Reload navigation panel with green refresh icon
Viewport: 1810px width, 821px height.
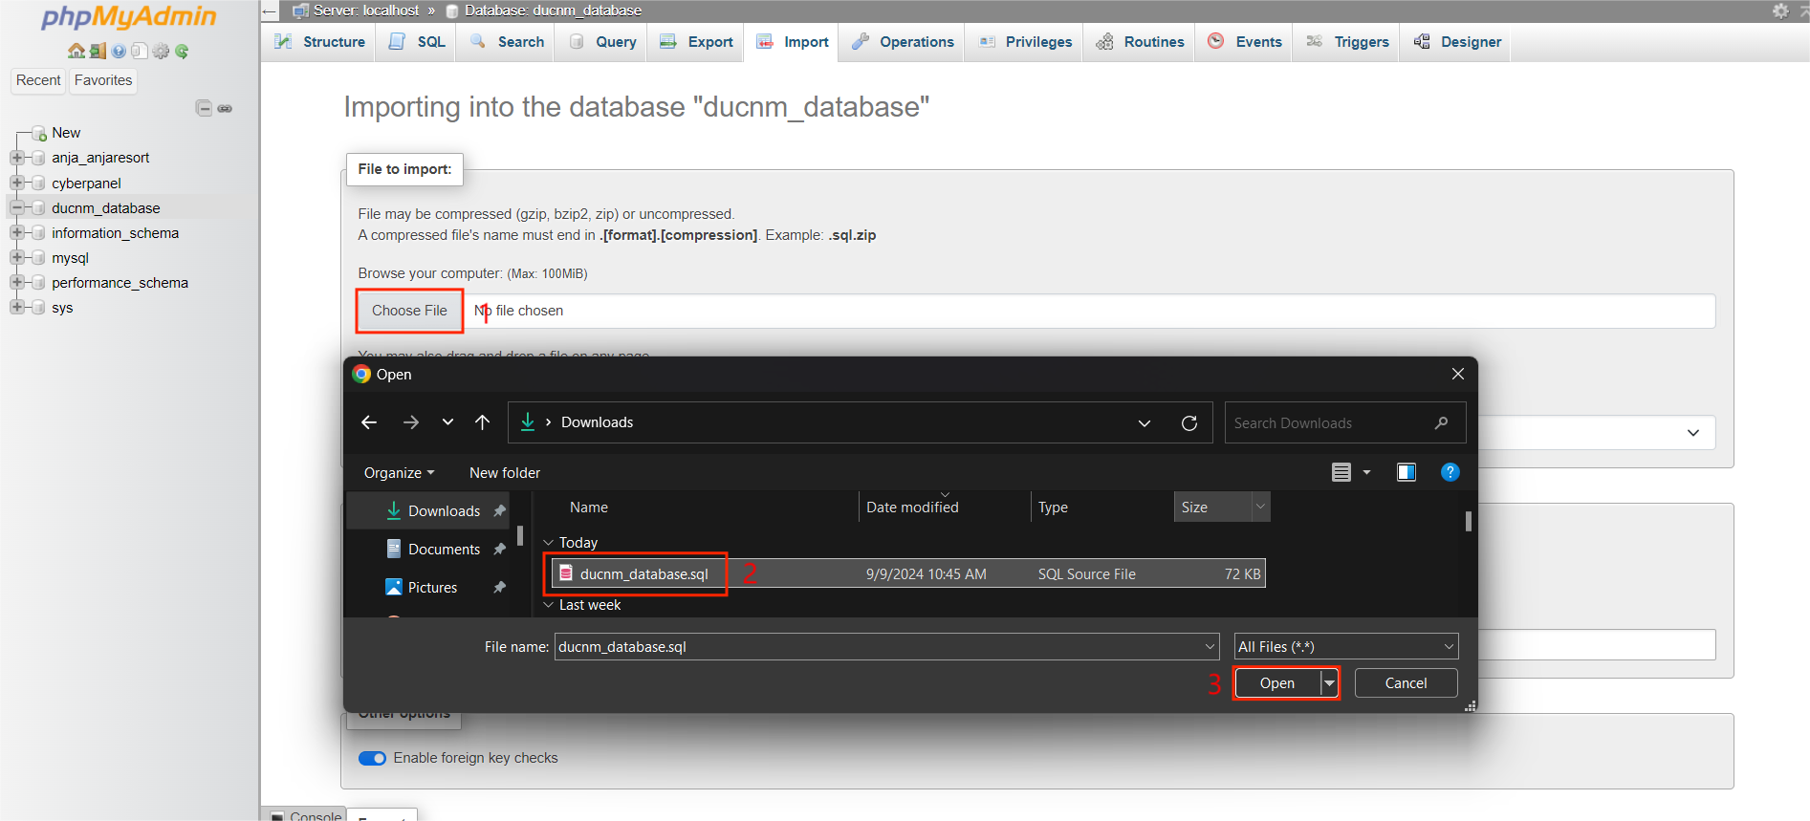182,51
